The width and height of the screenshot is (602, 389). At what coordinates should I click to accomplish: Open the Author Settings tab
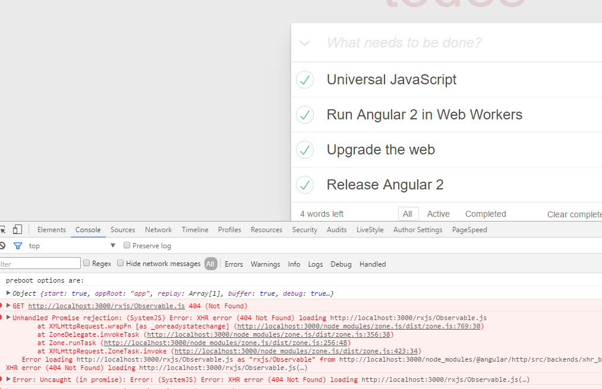coord(418,230)
